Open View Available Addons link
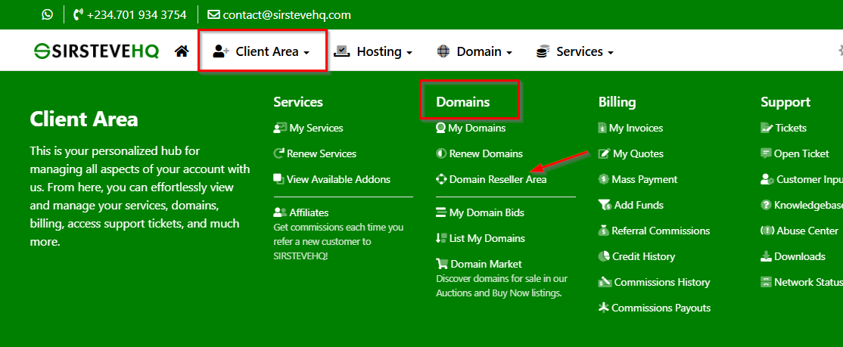843x347 pixels. click(x=339, y=179)
